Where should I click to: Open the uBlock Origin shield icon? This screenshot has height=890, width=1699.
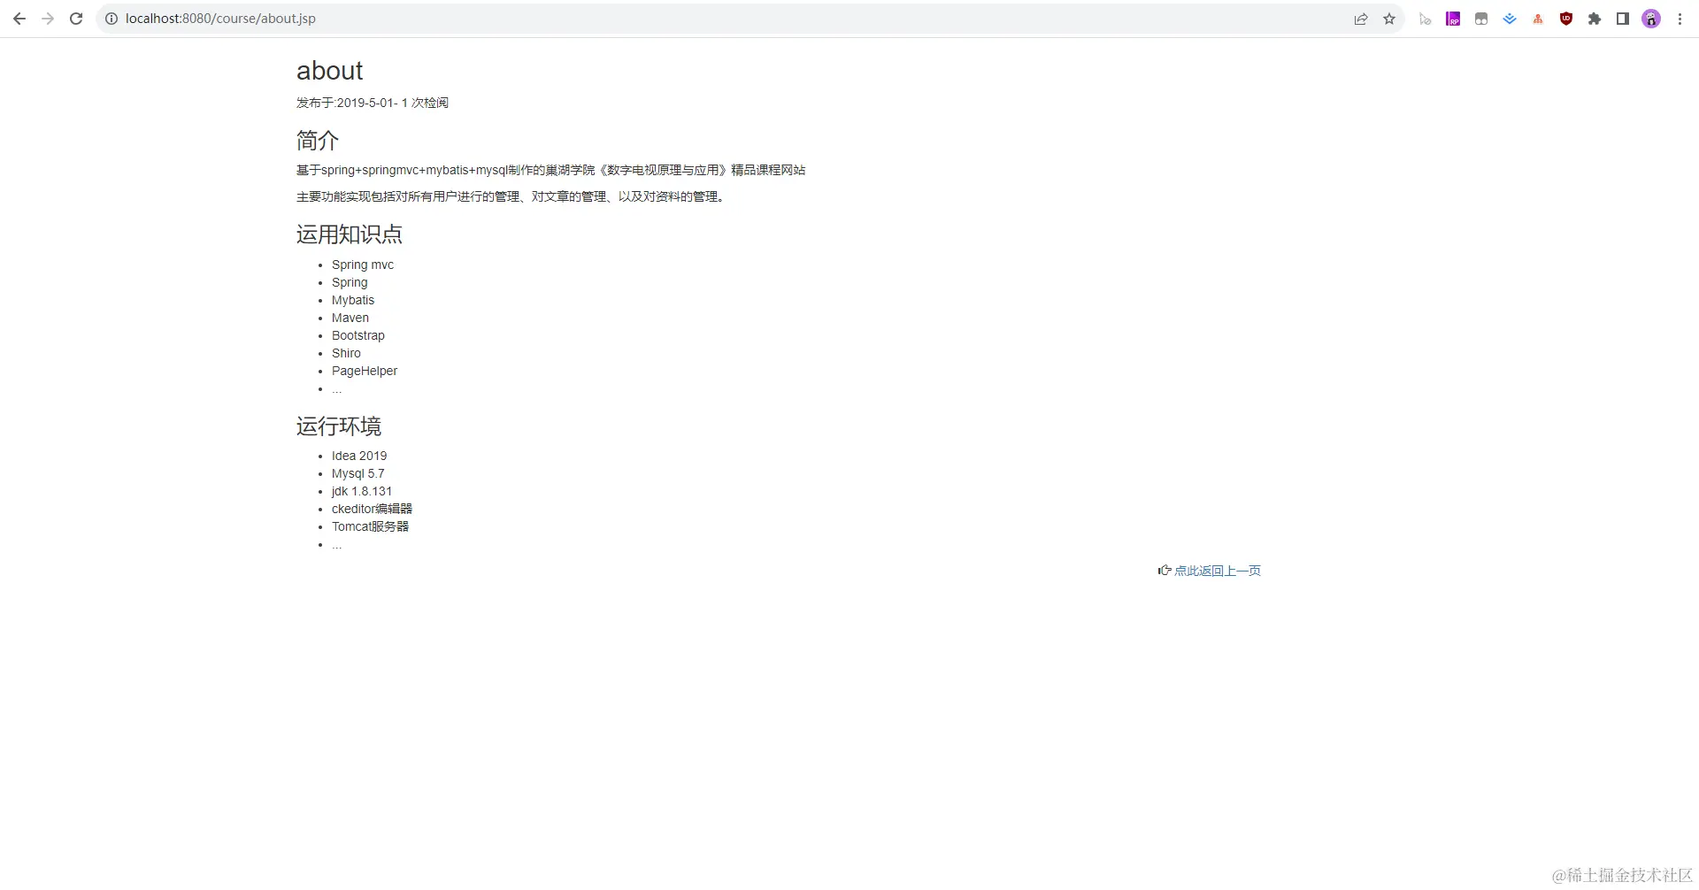click(x=1566, y=18)
